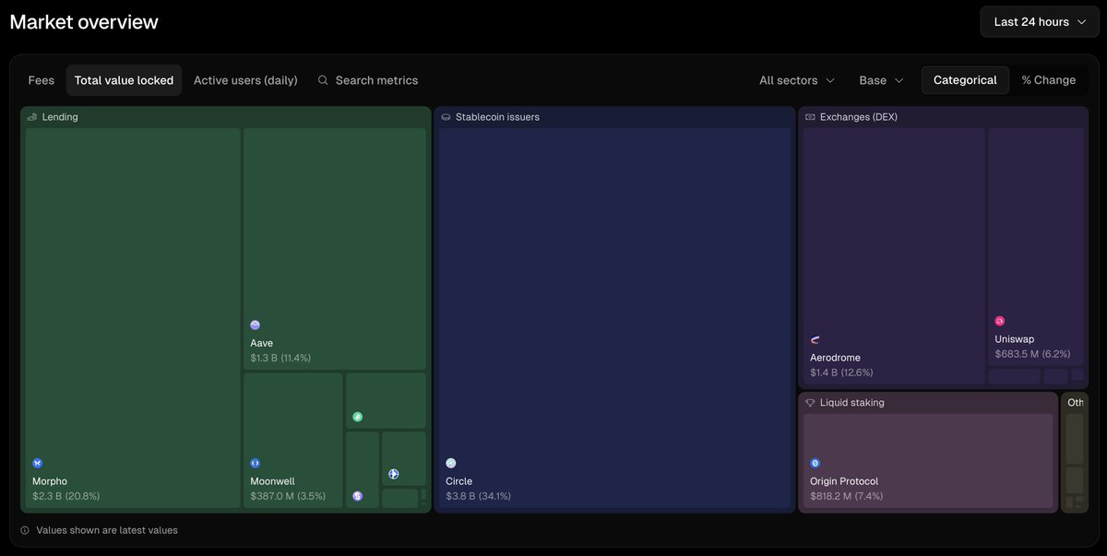
Task: Click the Values shown are latest values note
Action: coord(107,530)
